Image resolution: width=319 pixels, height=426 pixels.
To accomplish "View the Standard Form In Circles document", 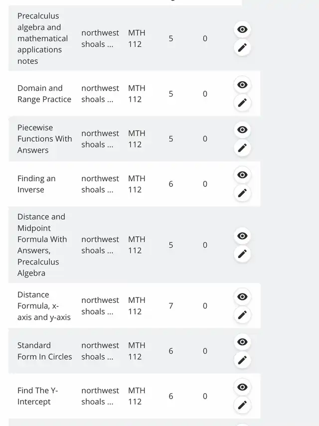I will click(242, 342).
